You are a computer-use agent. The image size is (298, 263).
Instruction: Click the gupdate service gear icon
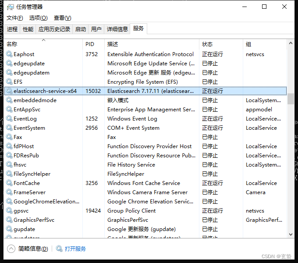(x=9, y=229)
